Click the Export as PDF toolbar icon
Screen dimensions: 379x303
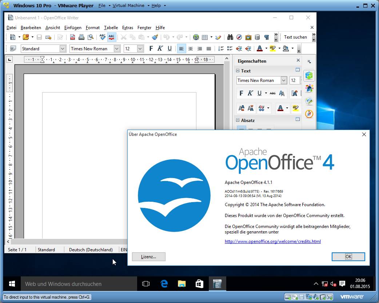[72, 37]
